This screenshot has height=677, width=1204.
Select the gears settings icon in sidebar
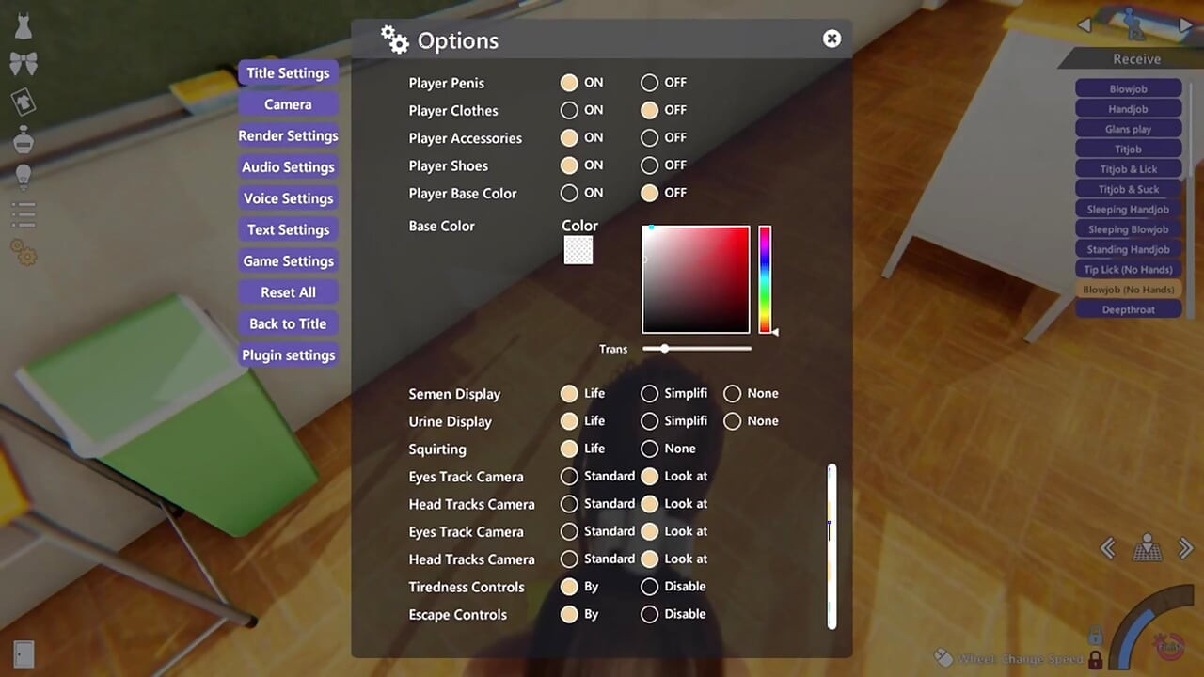pyautogui.click(x=24, y=252)
